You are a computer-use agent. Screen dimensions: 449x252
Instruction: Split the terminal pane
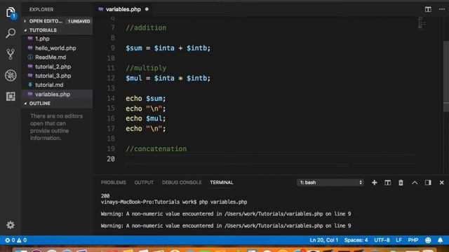pyautogui.click(x=387, y=183)
